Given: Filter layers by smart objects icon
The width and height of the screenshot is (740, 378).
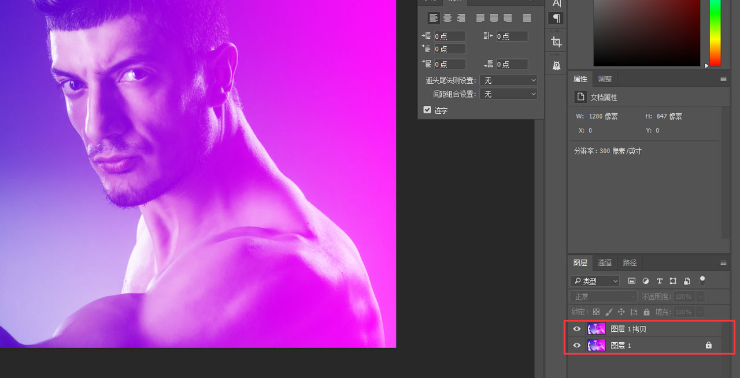Looking at the screenshot, I should point(687,281).
